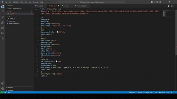177x99 pixels.
Task: Click the editor minimap
Action: point(168,13)
